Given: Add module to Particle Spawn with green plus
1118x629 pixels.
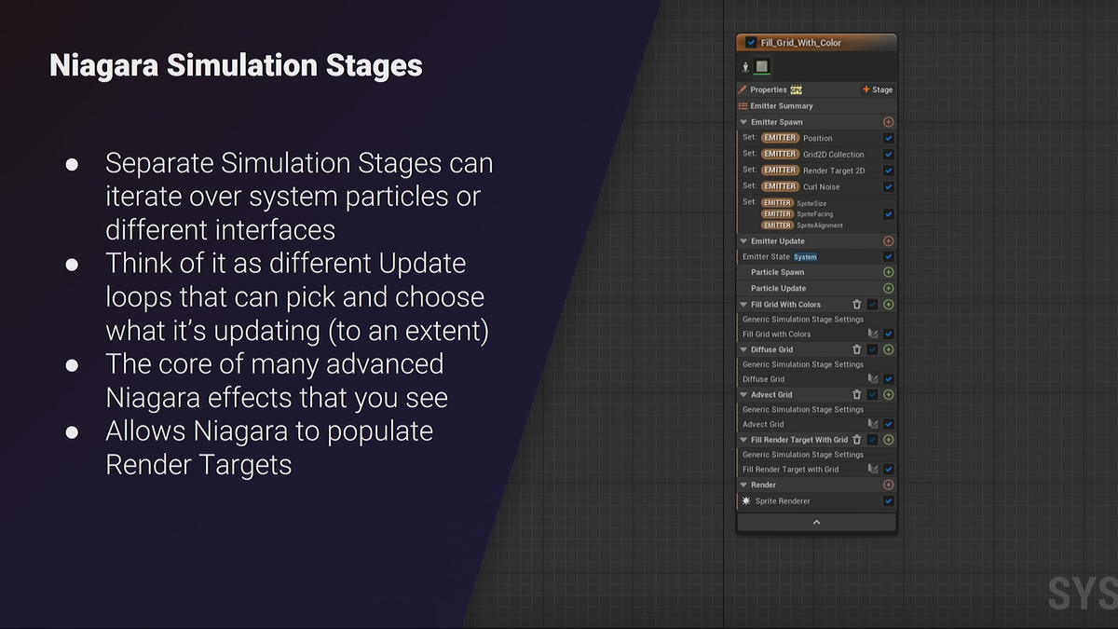Looking at the screenshot, I should point(888,272).
